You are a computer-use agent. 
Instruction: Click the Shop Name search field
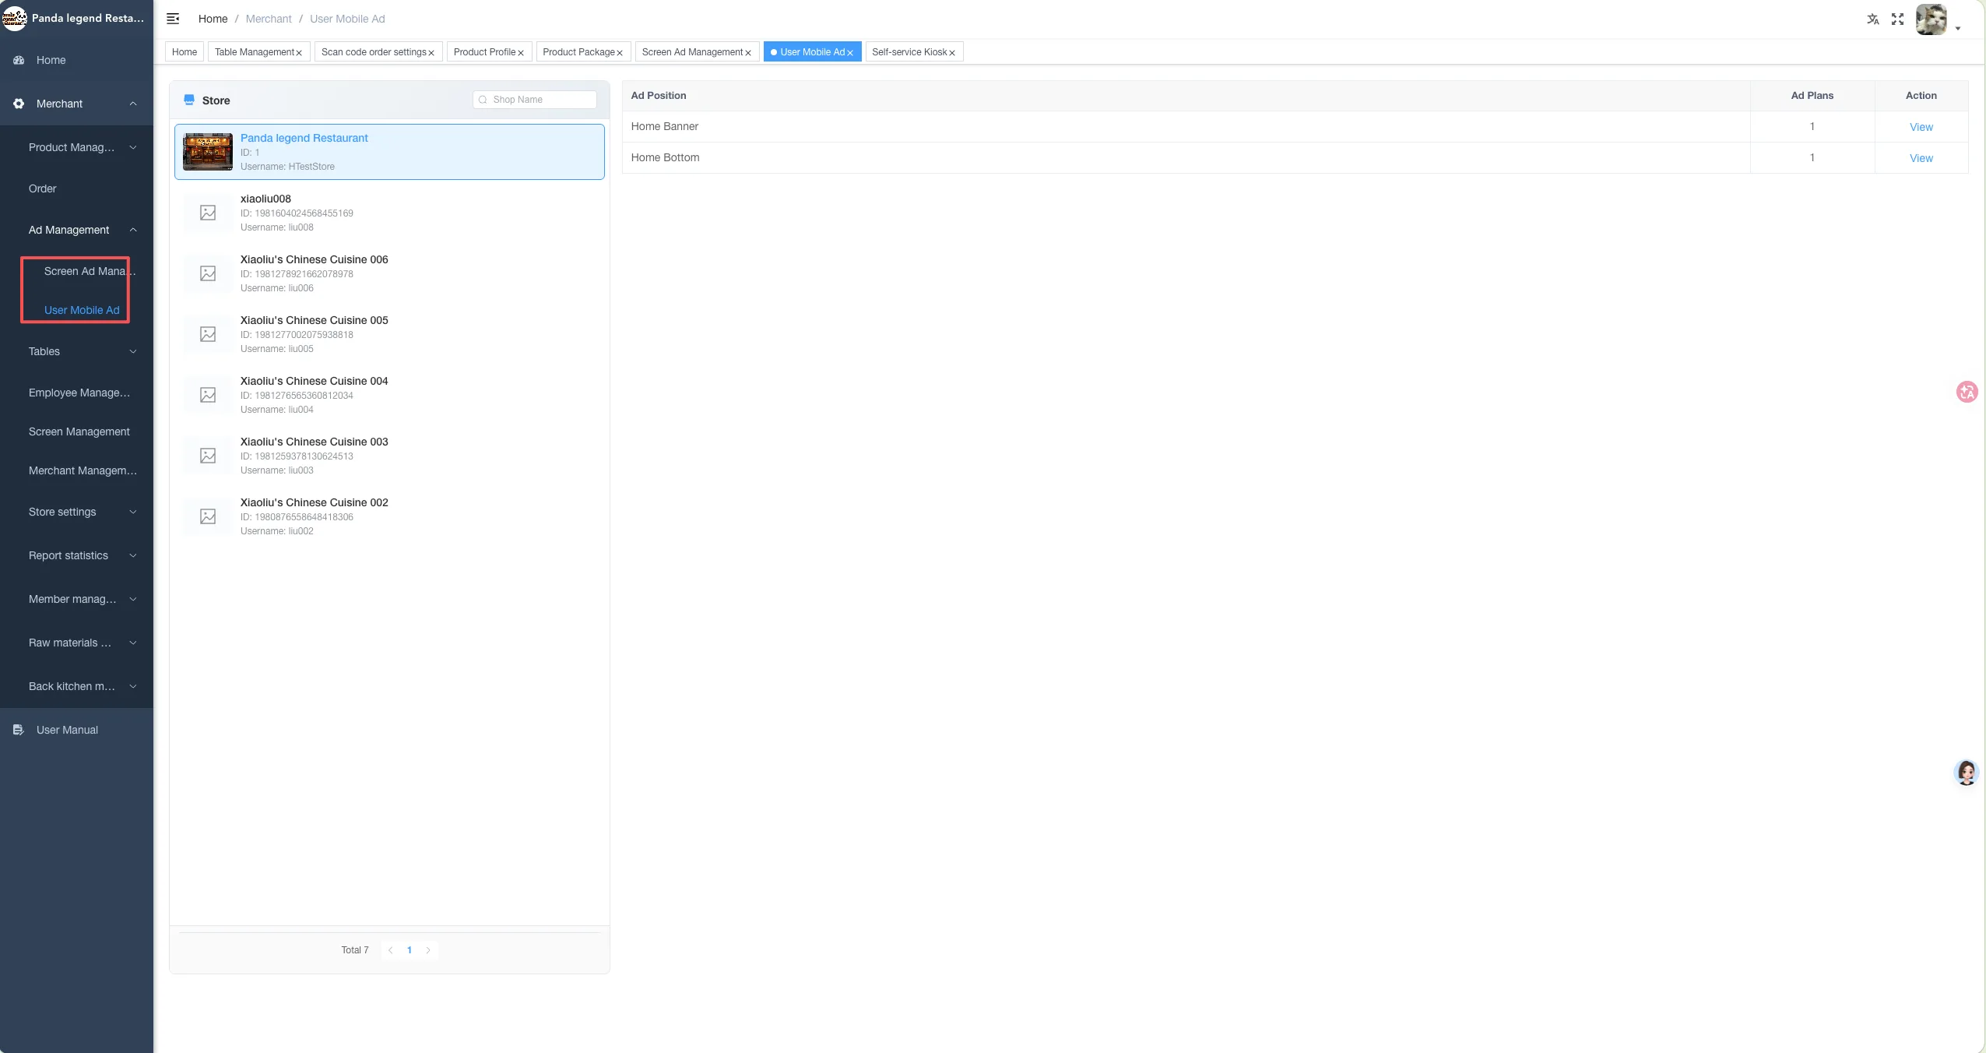click(x=535, y=100)
